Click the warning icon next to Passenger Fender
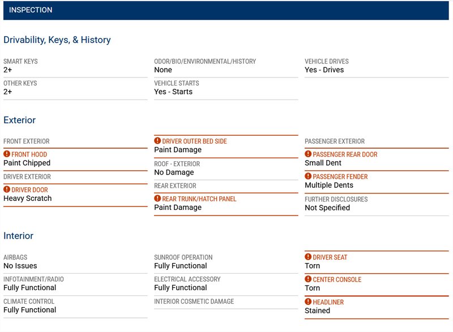453x332 pixels. point(308,176)
